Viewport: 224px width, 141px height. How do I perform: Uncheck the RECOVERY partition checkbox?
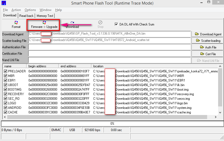(x=6, y=94)
